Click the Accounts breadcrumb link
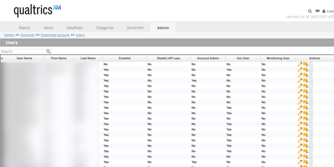 [x=28, y=35]
